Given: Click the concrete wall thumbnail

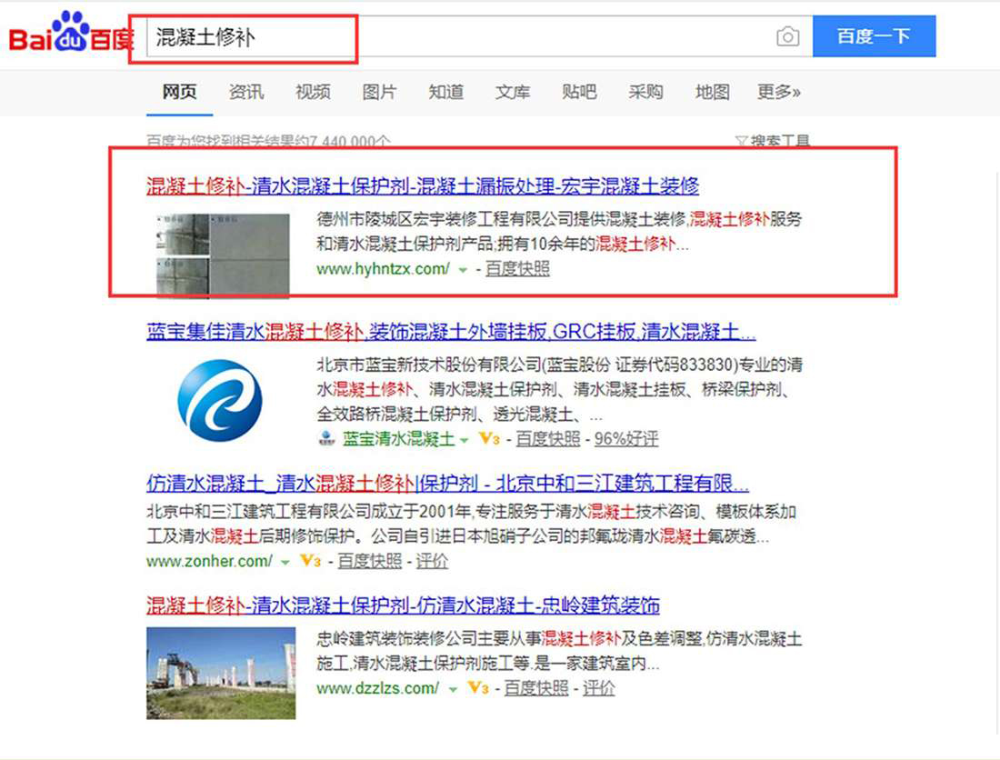Looking at the screenshot, I should tap(223, 255).
